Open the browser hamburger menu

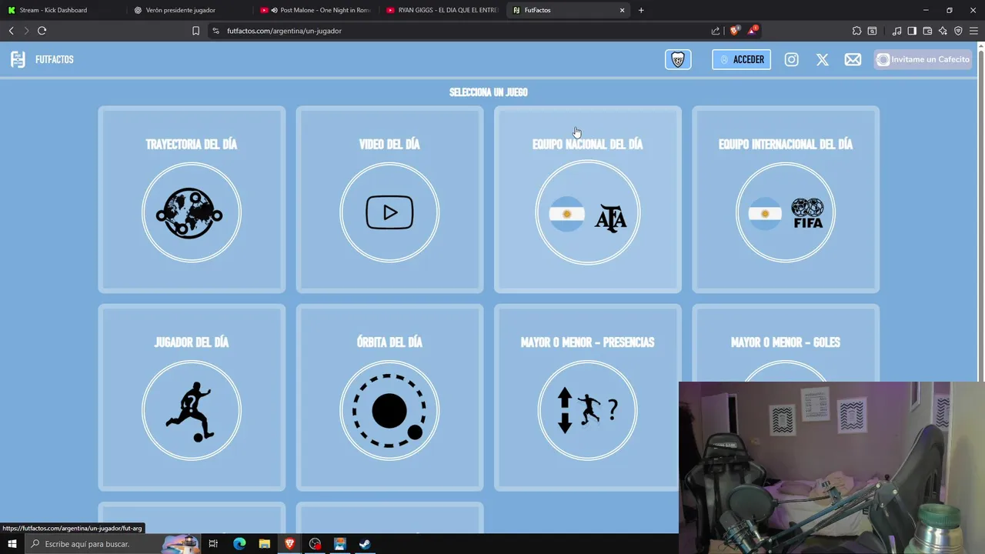[x=973, y=31]
